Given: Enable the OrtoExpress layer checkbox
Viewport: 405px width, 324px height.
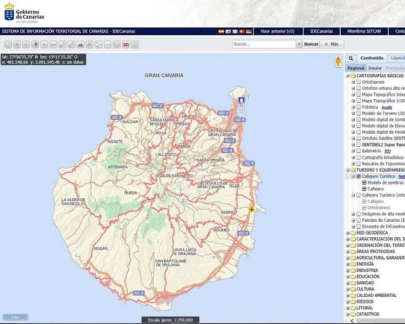Looking at the screenshot, I should [359, 82].
